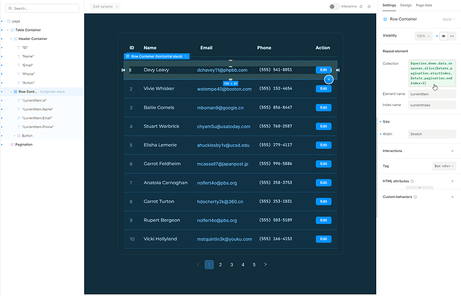The height and width of the screenshot is (296, 461).
Task: Open the 100% visibility opacity dropdown
Action: point(423,35)
